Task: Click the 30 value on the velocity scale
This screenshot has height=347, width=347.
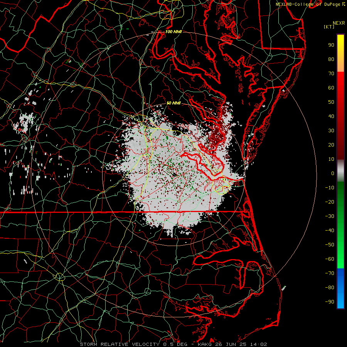Action: coord(331,131)
